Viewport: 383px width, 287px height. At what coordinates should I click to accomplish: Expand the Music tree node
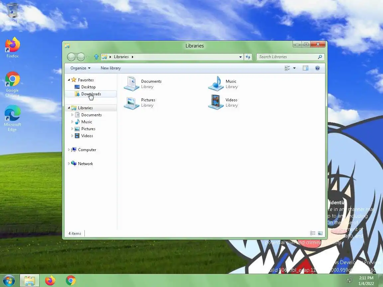click(x=72, y=122)
